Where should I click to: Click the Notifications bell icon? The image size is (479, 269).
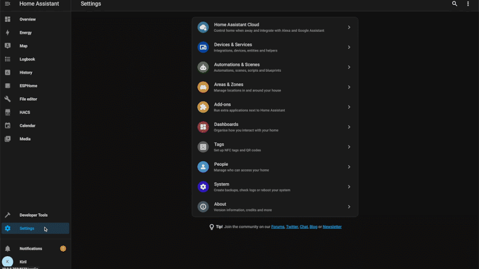click(8, 248)
